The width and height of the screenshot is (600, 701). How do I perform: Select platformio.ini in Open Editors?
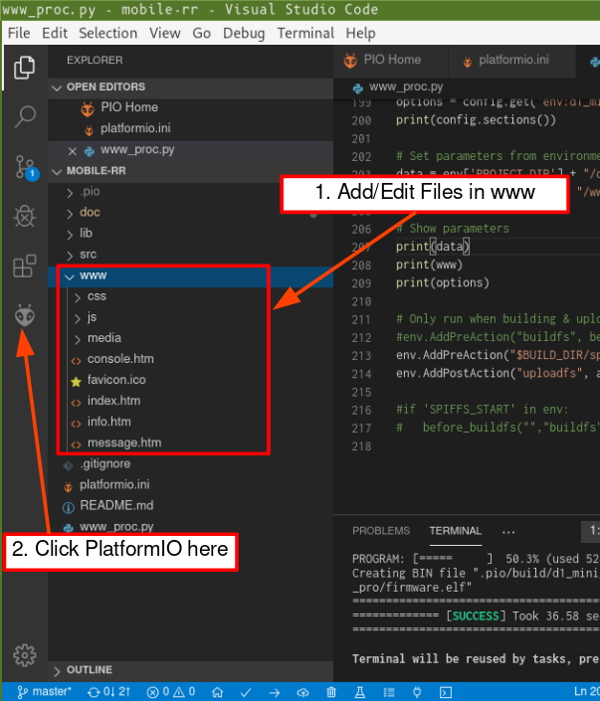[x=190, y=128]
